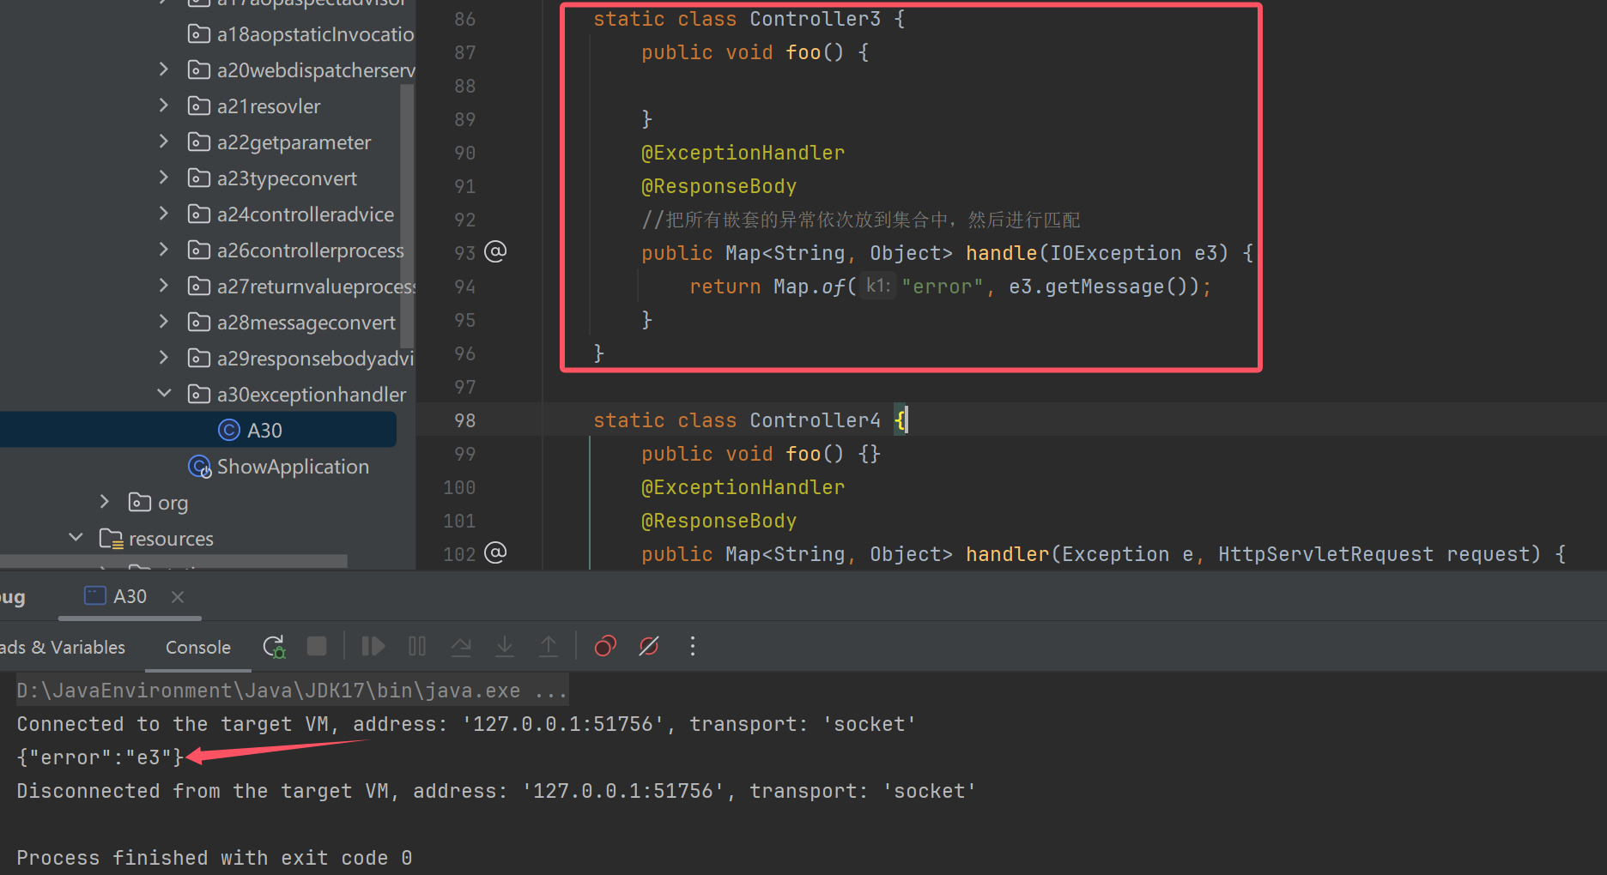Click 'foo' method name on line 99
This screenshot has width=1607, height=875.
803,454
